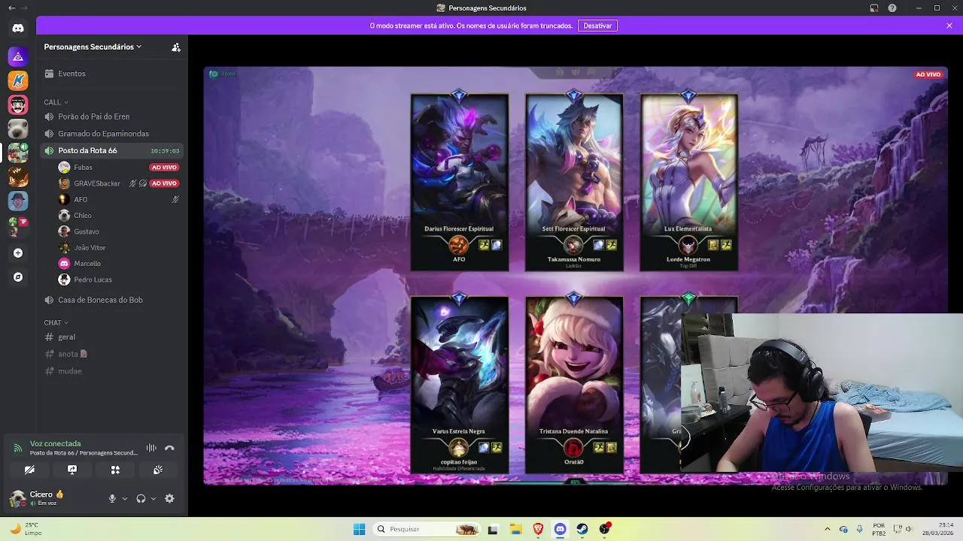Image resolution: width=963 pixels, height=541 pixels.
Task: Click in the Windows Pesquisar search box
Action: tap(427, 529)
